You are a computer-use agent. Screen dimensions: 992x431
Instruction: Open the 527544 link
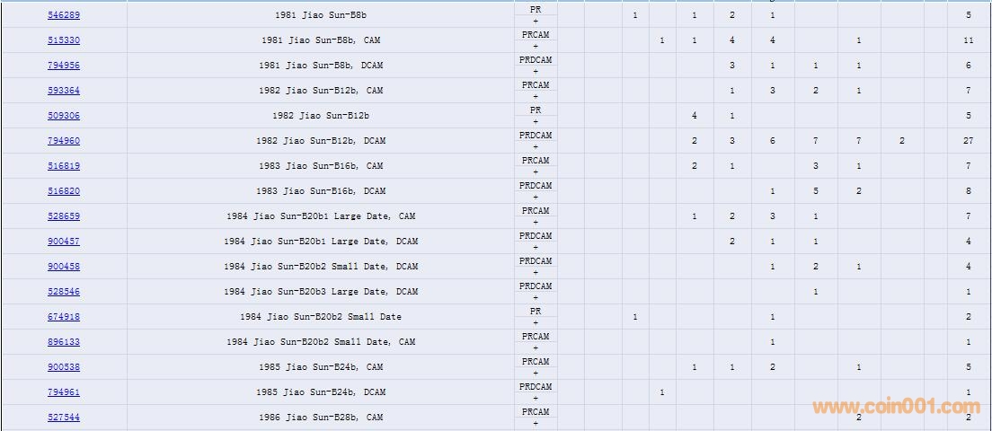point(64,418)
